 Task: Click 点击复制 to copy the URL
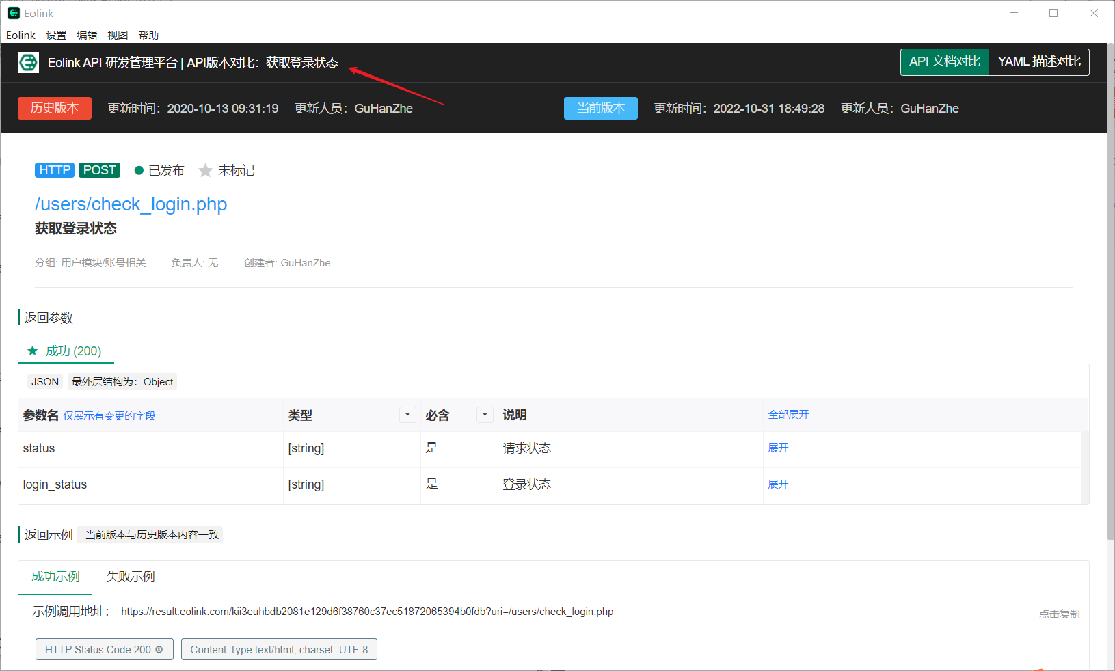pyautogui.click(x=1060, y=614)
